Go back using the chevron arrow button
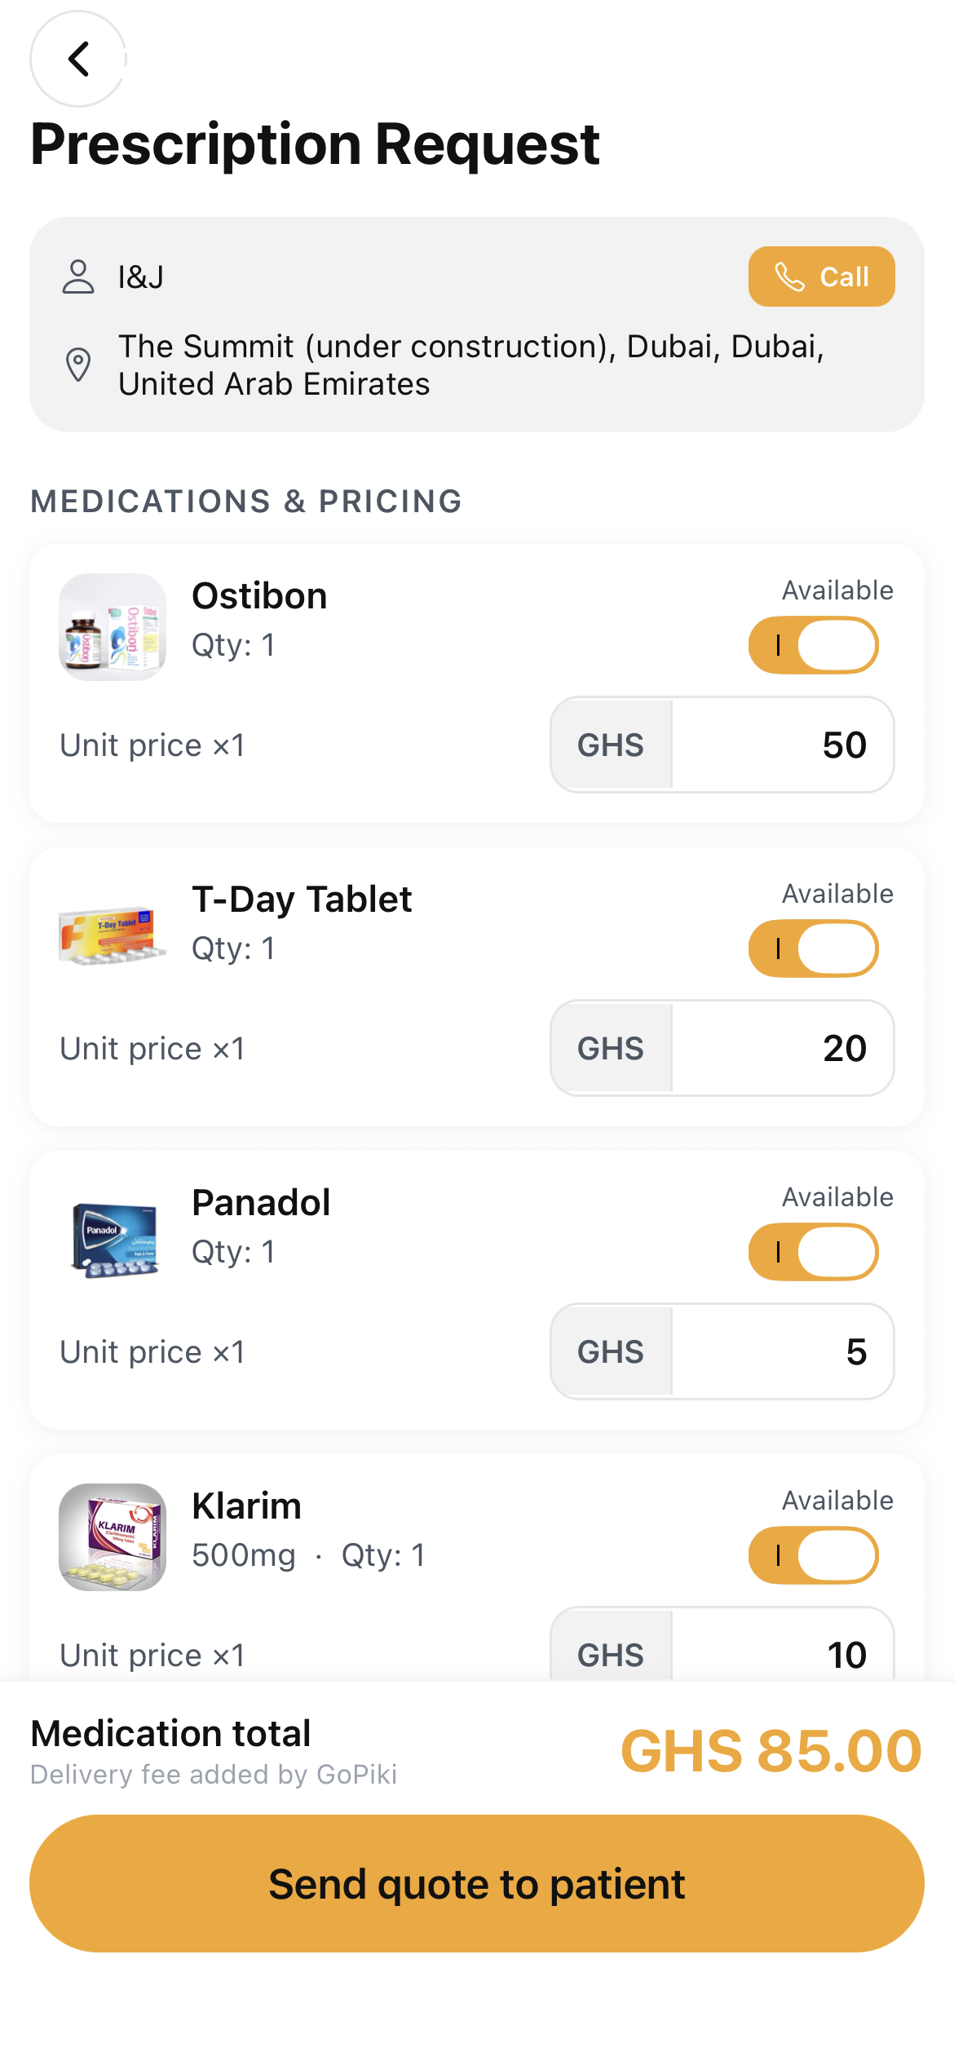Screen dimensions: 954x2065 point(78,59)
